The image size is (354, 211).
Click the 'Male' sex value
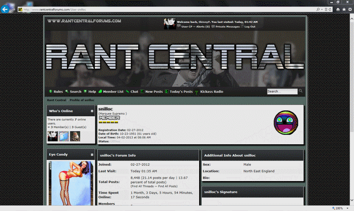(247, 164)
